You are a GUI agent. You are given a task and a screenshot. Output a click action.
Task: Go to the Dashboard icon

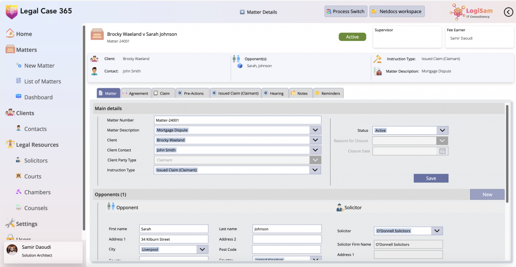19,97
